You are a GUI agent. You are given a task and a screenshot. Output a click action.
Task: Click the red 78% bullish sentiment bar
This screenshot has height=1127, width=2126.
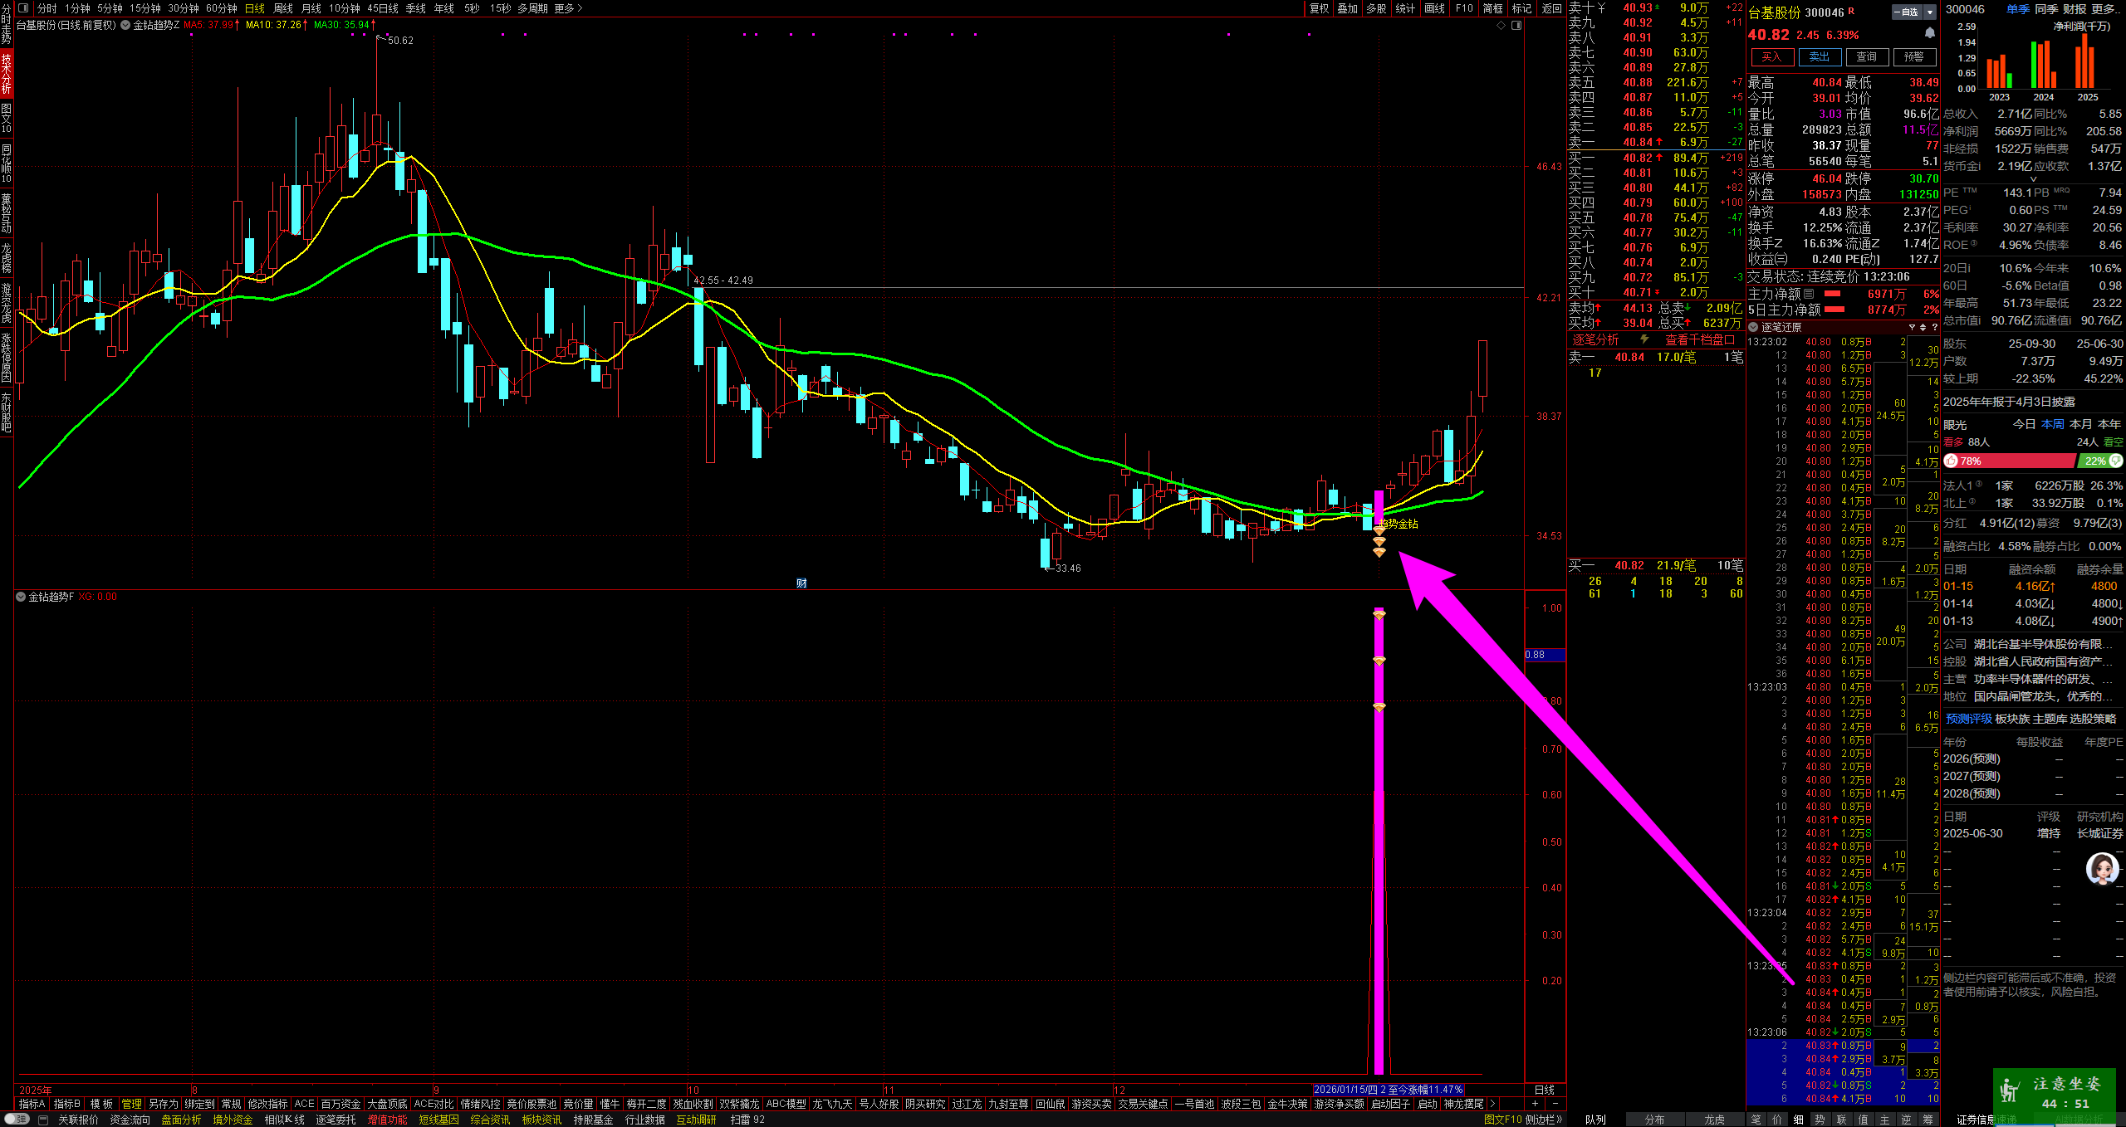[2010, 461]
